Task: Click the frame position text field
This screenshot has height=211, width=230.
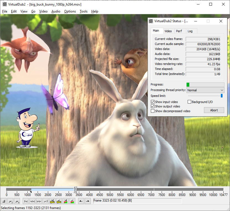Action: (x=137, y=201)
